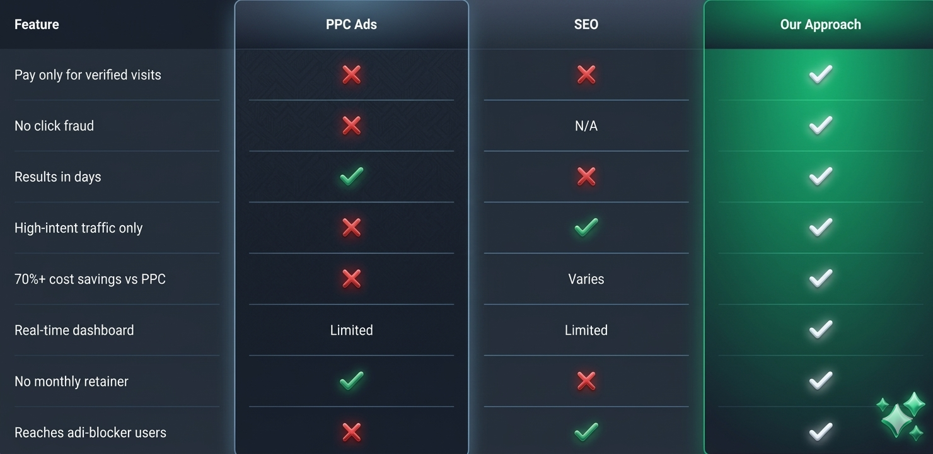Click the 'Pay only for verified visits' label
The width and height of the screenshot is (933, 454).
[x=88, y=75]
